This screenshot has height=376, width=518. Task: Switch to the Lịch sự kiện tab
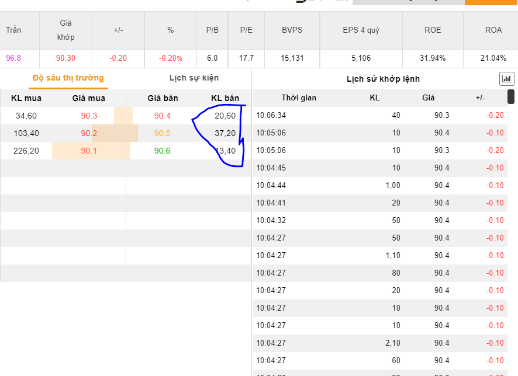click(x=194, y=78)
